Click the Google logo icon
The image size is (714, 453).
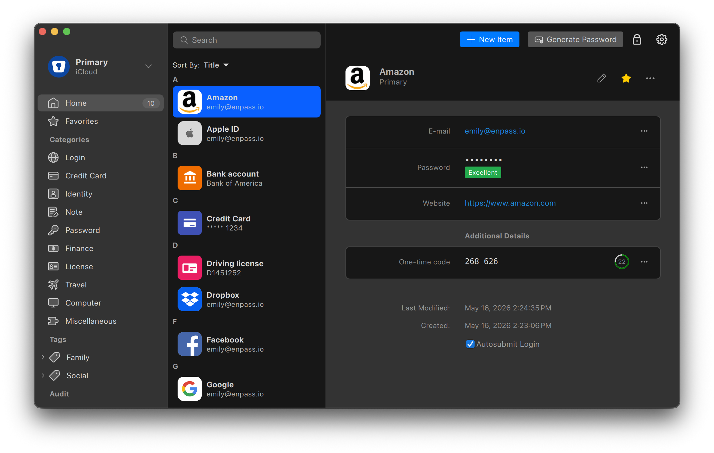(x=190, y=389)
